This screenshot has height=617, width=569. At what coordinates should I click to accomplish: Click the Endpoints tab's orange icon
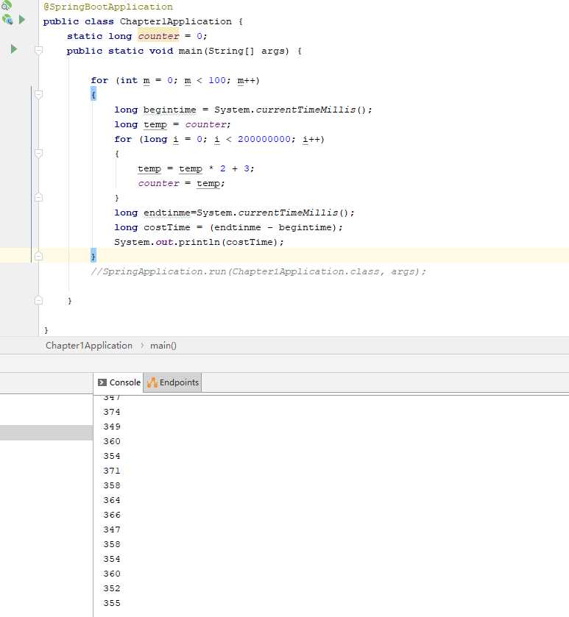click(x=152, y=382)
